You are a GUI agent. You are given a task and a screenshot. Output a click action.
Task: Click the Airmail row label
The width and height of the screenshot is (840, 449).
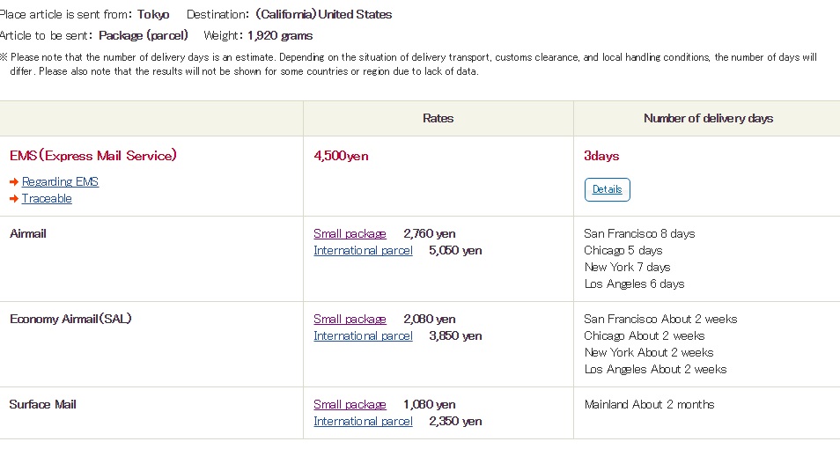pyautogui.click(x=28, y=233)
